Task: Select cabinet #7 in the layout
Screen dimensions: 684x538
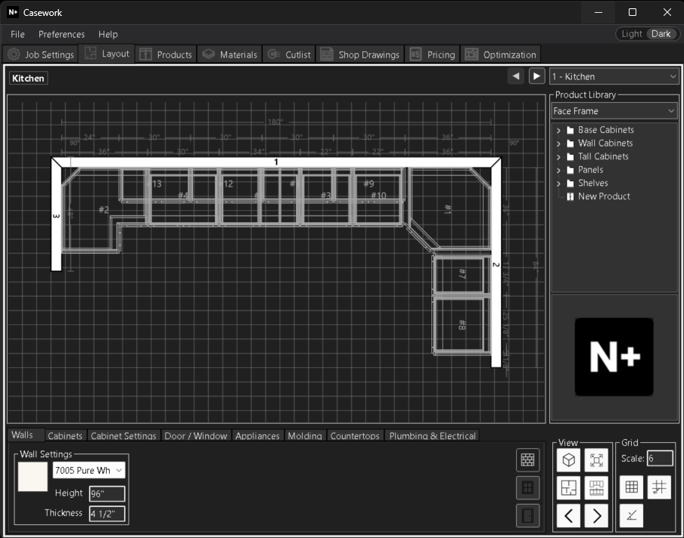Action: click(462, 274)
